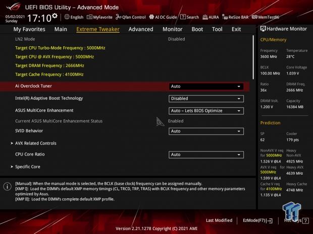Click CPU/Memory heading in Hardware Monitor
Screen dimensions: 313x234
[273, 40]
